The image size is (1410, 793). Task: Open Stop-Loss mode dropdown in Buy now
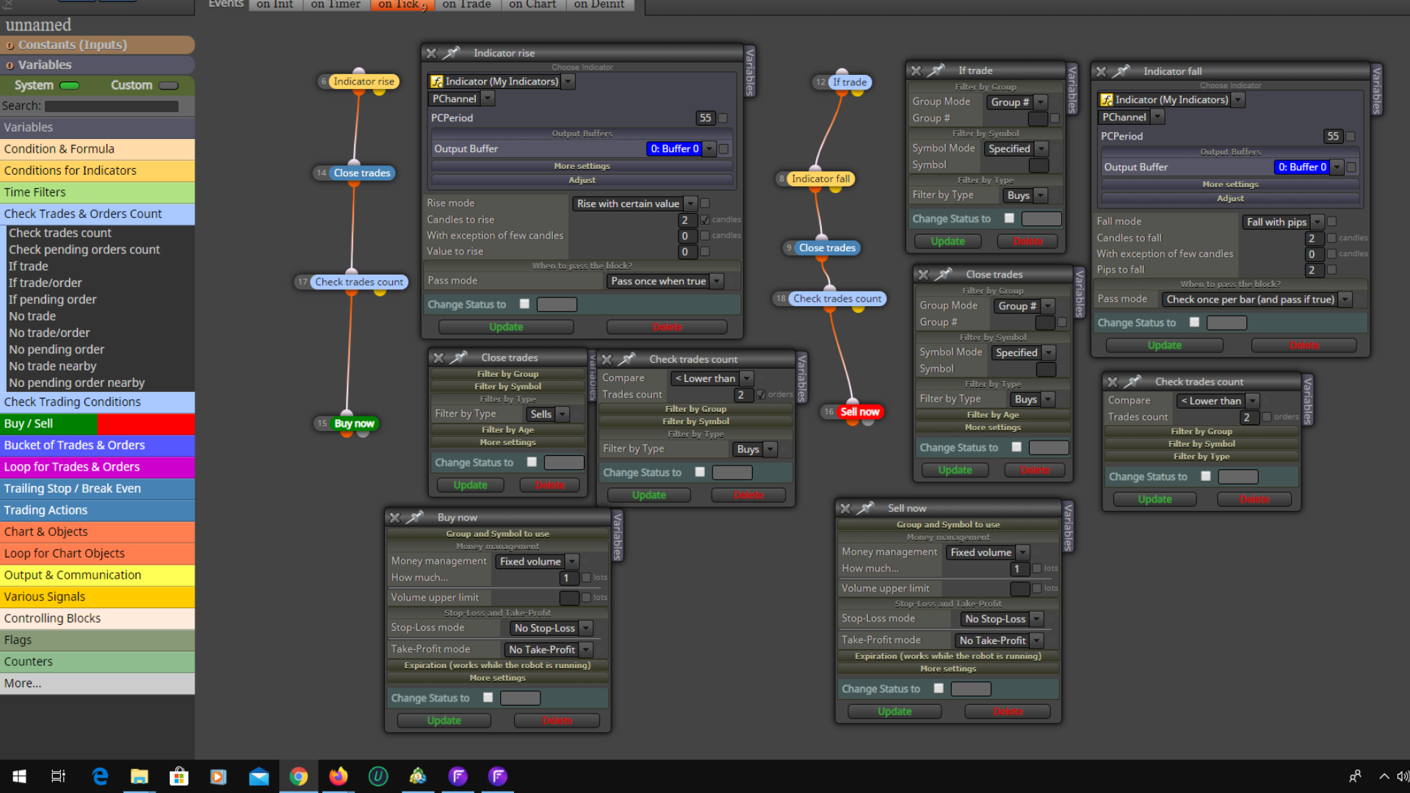click(x=552, y=628)
